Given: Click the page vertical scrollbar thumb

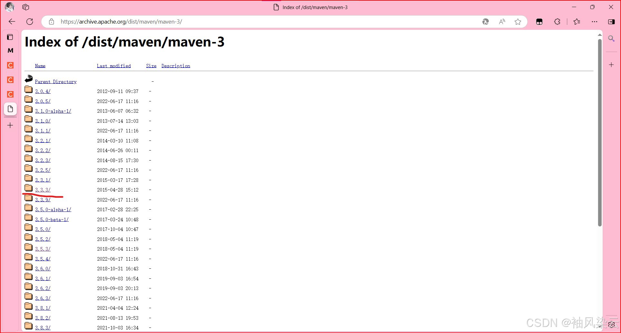Looking at the screenshot, I should click(600, 132).
